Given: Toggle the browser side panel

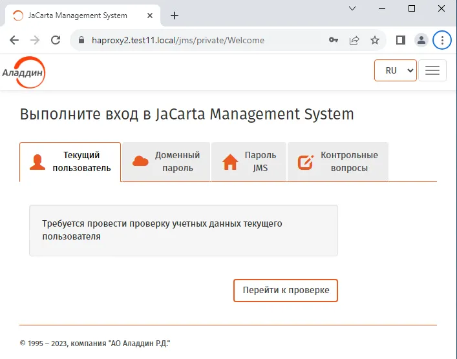Looking at the screenshot, I should 401,40.
